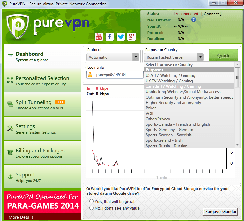The height and width of the screenshot is (221, 244).
Task: Click the Purposes list header
Action: (x=189, y=70)
